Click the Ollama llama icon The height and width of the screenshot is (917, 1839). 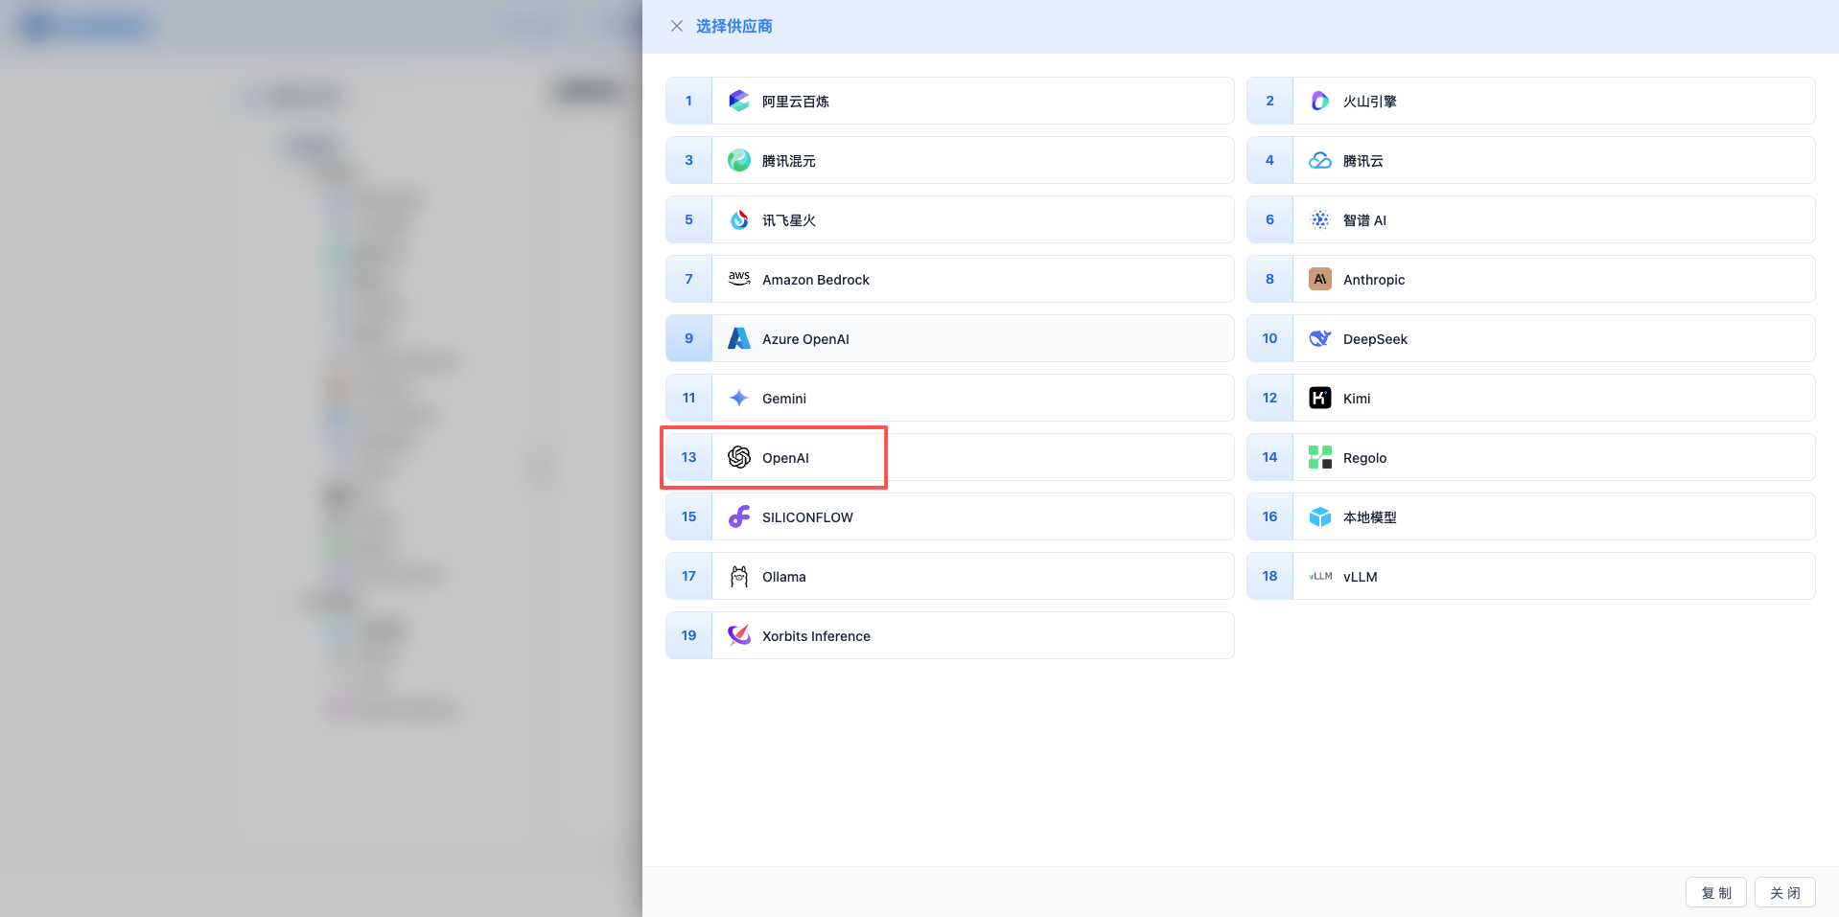coord(738,576)
